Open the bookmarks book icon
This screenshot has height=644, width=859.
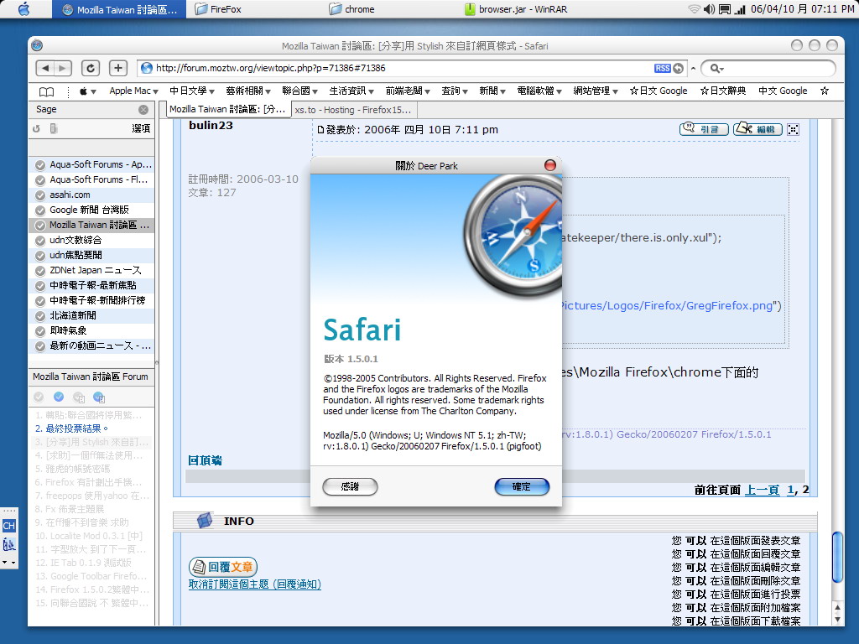coord(46,91)
